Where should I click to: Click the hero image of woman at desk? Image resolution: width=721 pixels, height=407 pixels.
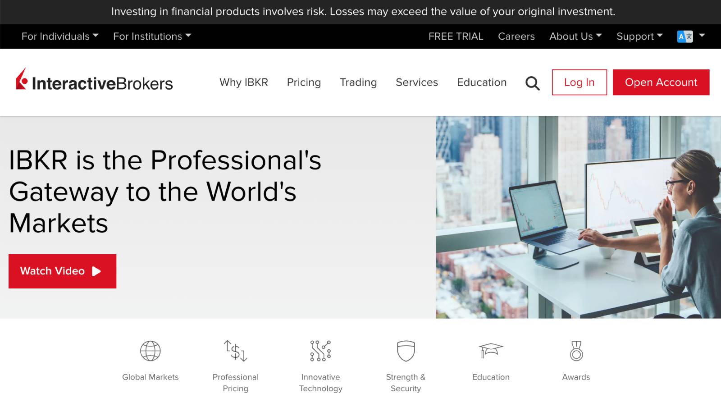pyautogui.click(x=578, y=217)
